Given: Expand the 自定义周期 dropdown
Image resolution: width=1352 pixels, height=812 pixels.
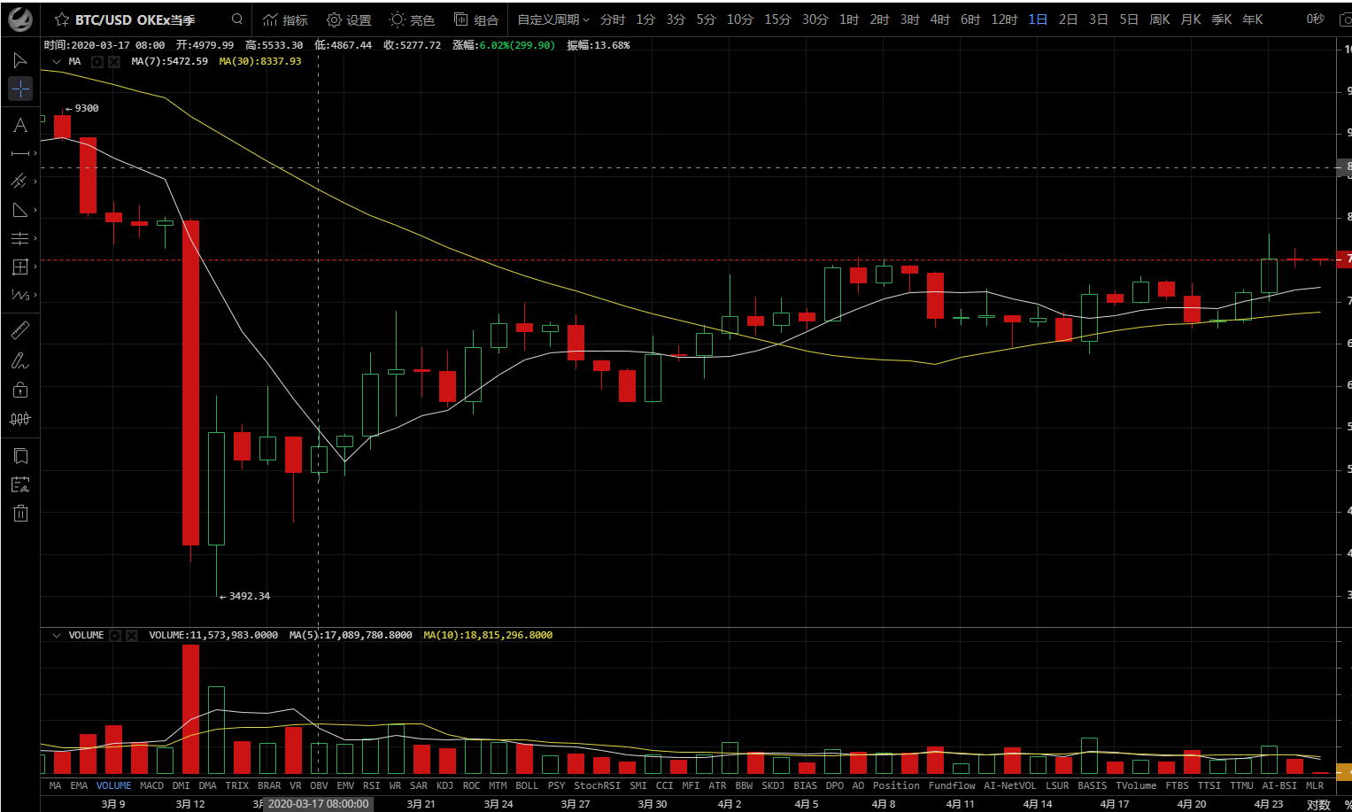Looking at the screenshot, I should pos(553,19).
